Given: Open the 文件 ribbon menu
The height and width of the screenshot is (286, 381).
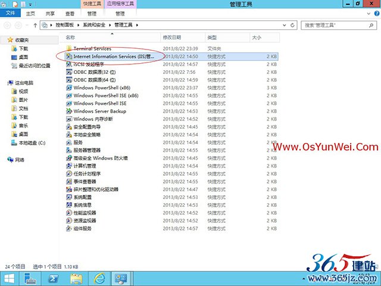Looking at the screenshot, I should click(x=10, y=13).
